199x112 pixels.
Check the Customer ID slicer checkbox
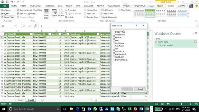coord(114,35)
